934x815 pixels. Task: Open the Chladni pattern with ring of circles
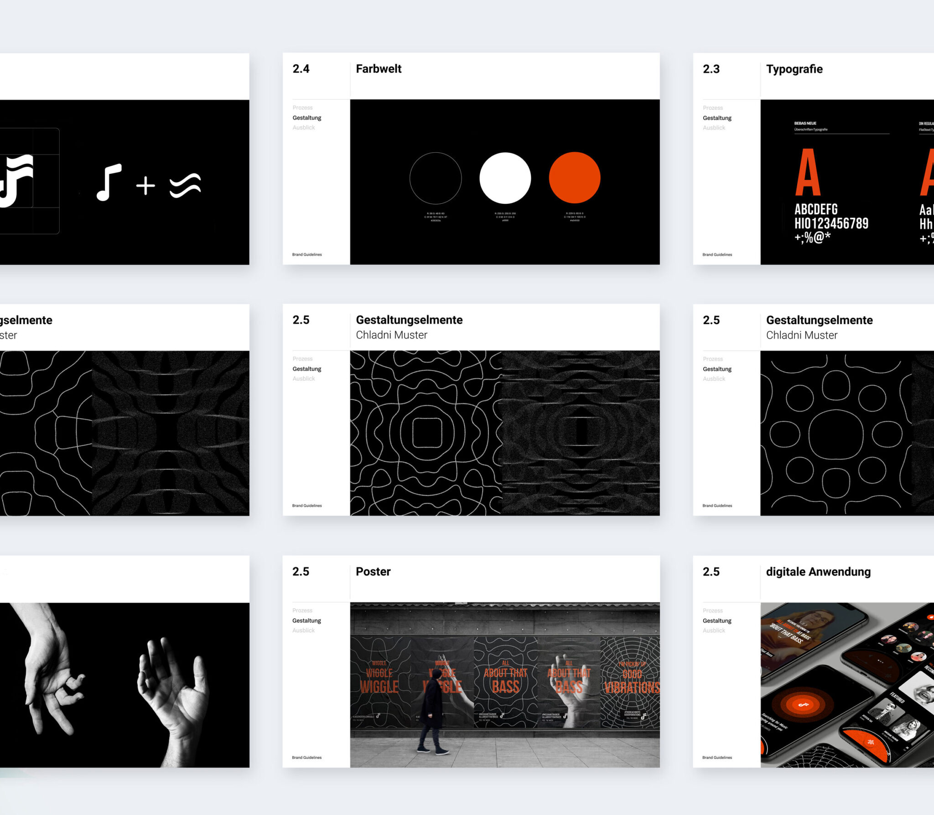[x=836, y=433]
